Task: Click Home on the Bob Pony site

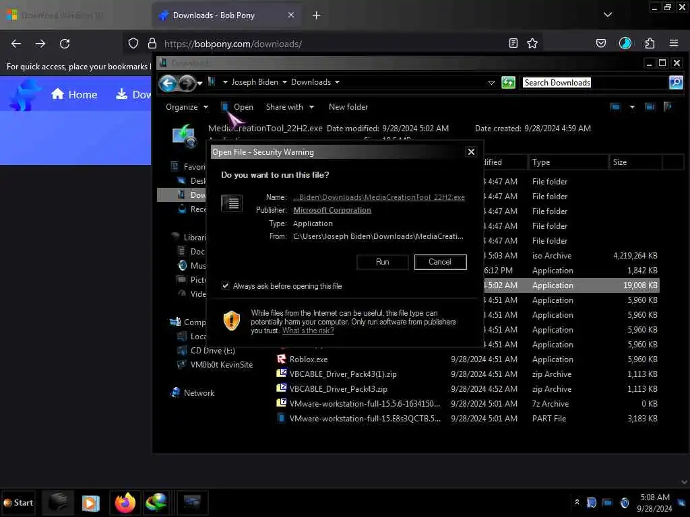Action: click(x=74, y=94)
